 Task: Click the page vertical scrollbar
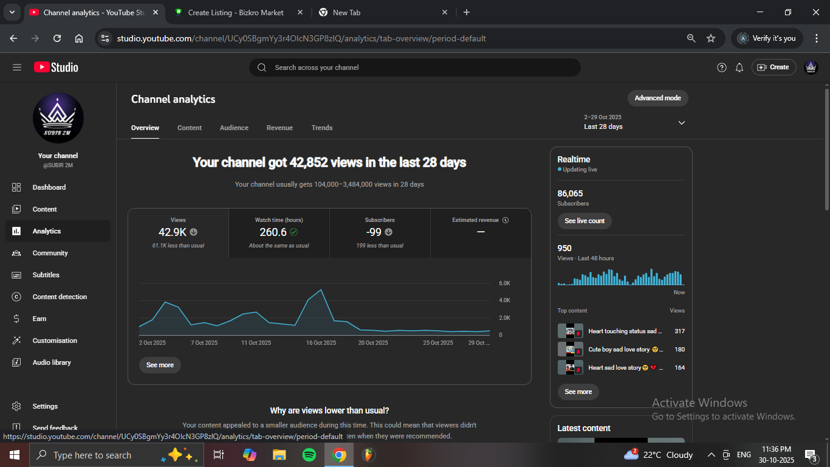[x=826, y=149]
